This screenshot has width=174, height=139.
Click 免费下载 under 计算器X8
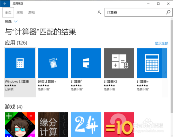point(110,89)
